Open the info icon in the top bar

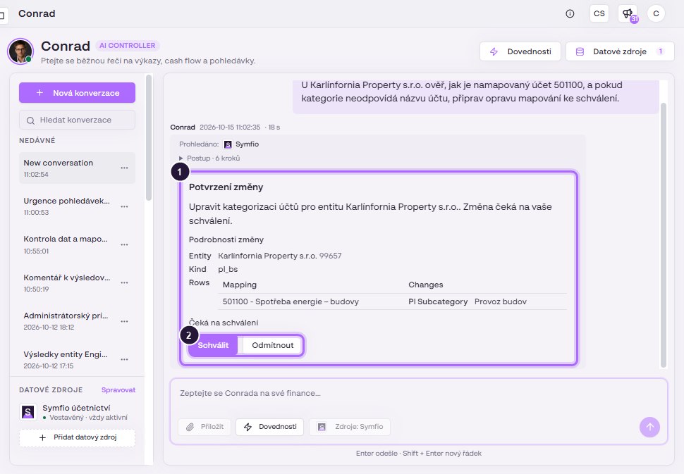click(570, 13)
